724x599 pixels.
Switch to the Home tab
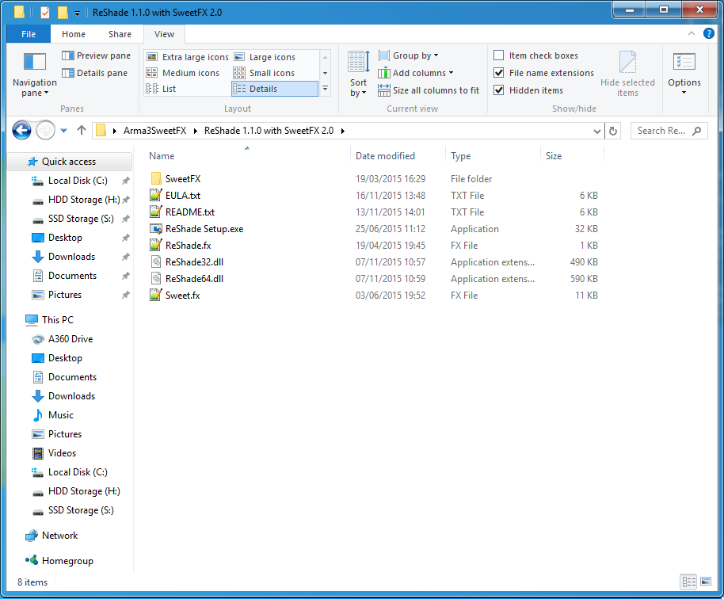[74, 34]
